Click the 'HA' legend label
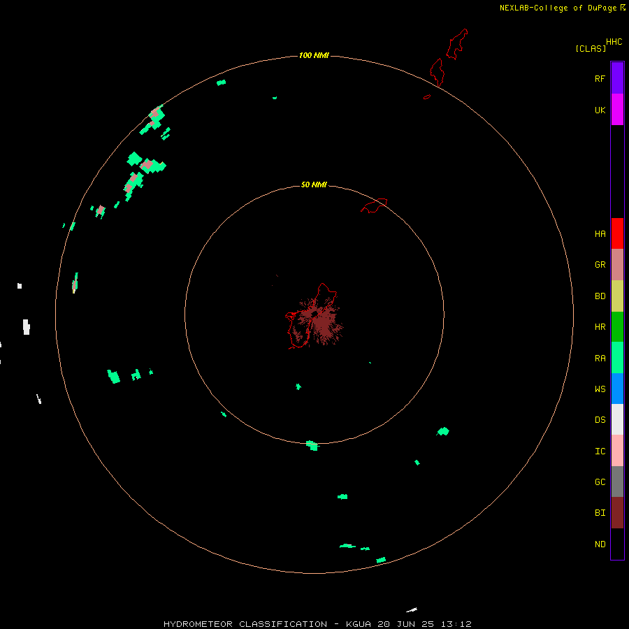Image resolution: width=629 pixels, height=629 pixels. point(600,233)
